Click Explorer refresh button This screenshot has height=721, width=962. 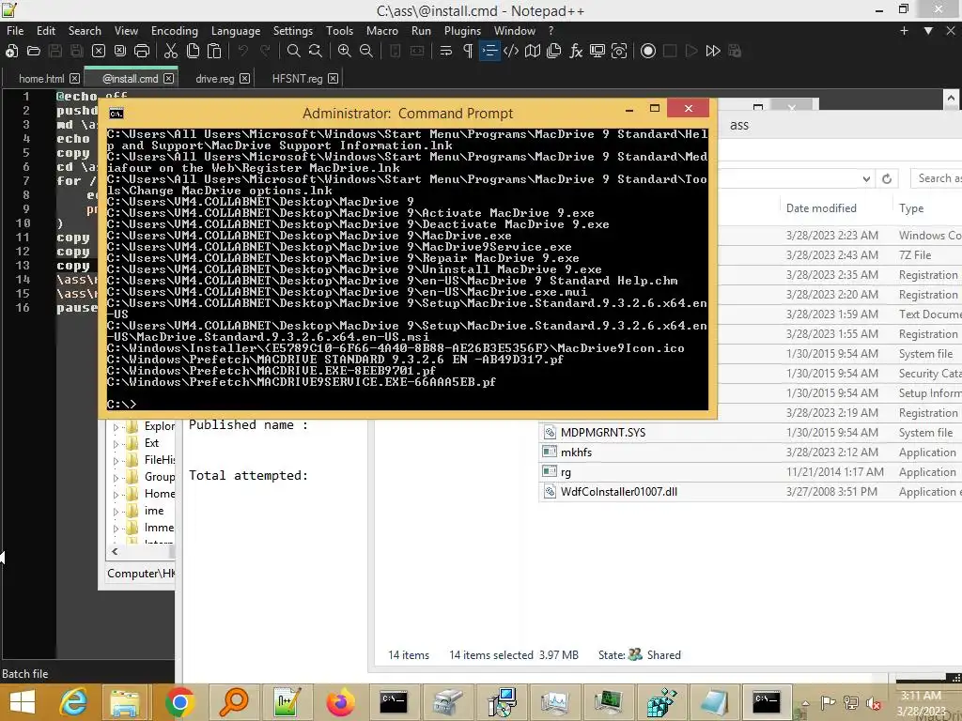887,179
